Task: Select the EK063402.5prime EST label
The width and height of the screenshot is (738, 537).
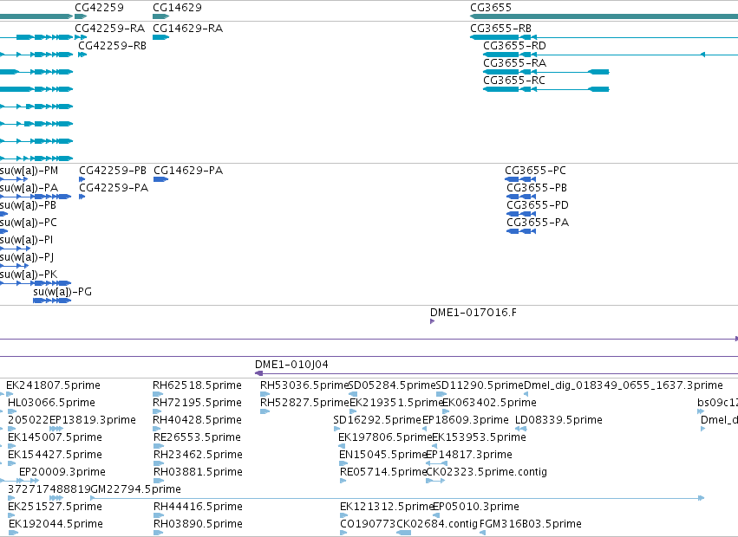Action: coord(489,403)
